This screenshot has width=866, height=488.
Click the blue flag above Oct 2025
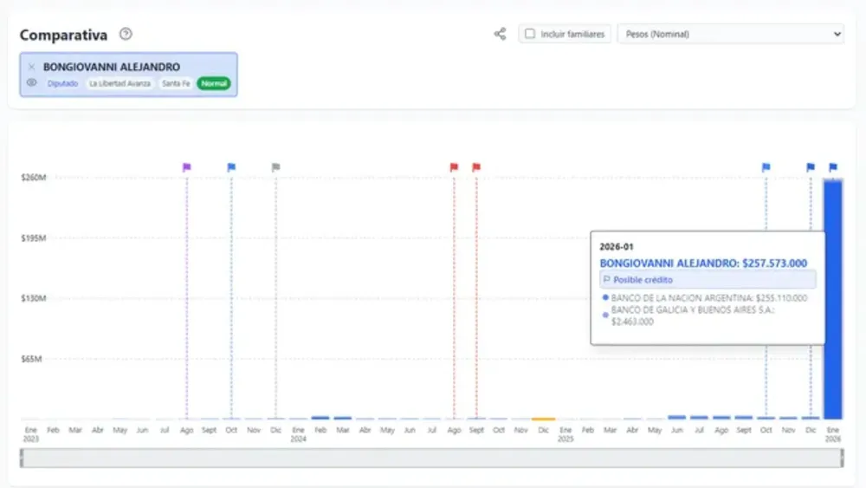(766, 166)
